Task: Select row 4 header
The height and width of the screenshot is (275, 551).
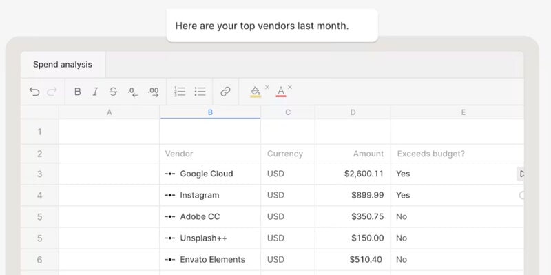Action: tap(40, 195)
